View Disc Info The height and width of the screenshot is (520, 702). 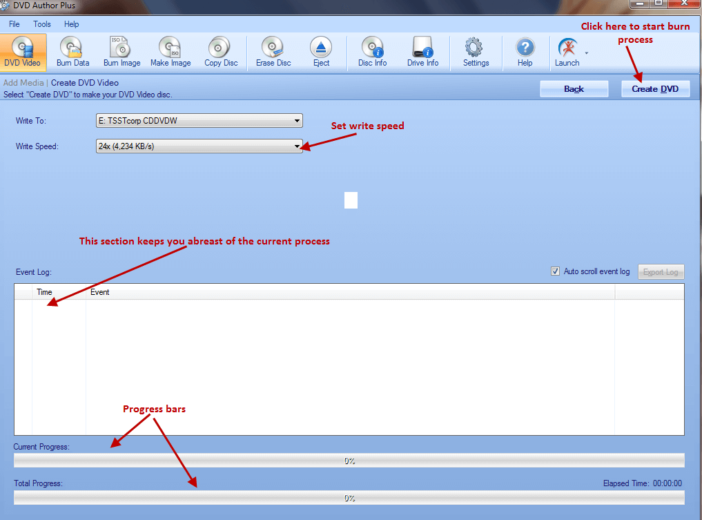pyautogui.click(x=373, y=52)
